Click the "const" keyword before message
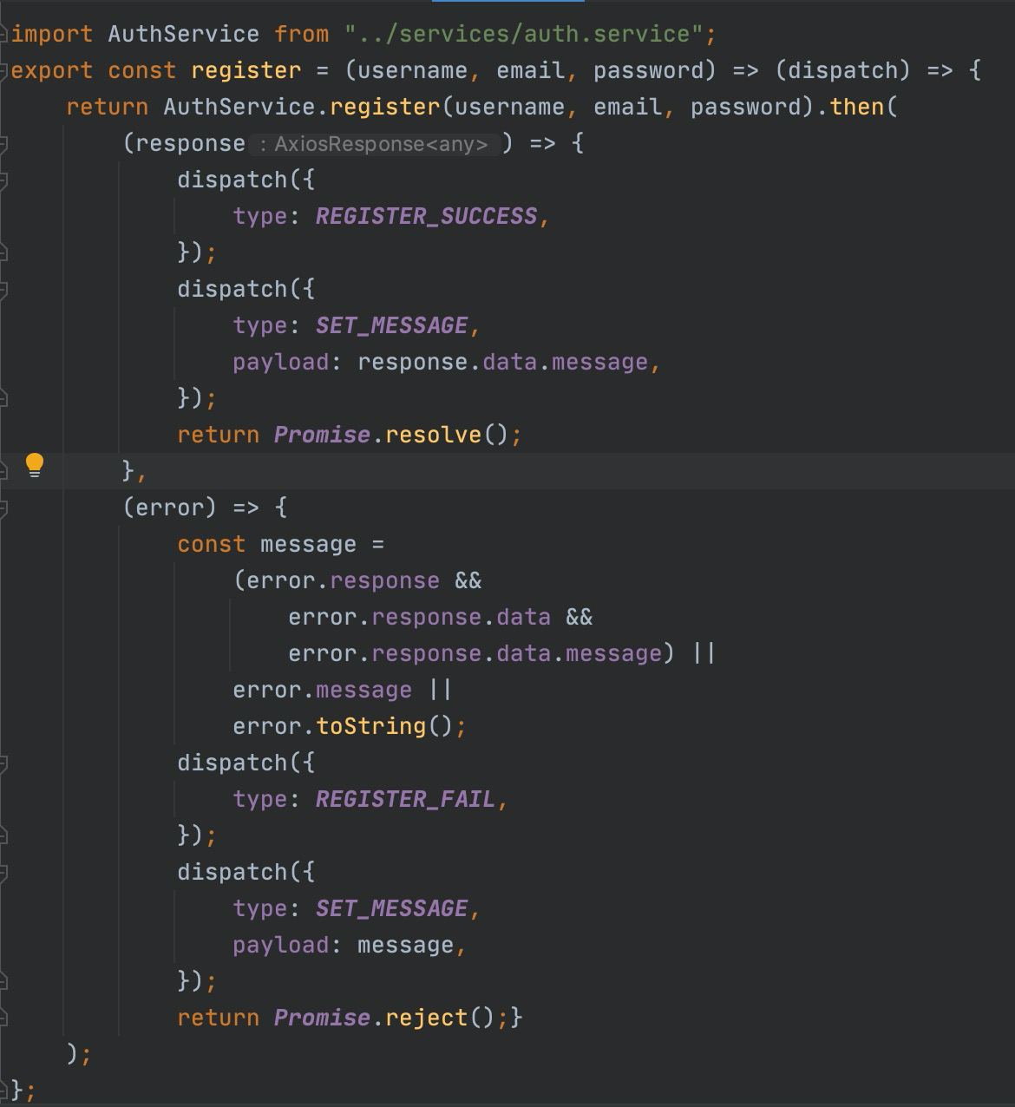Screen dimensions: 1015x1107 pyautogui.click(x=211, y=544)
